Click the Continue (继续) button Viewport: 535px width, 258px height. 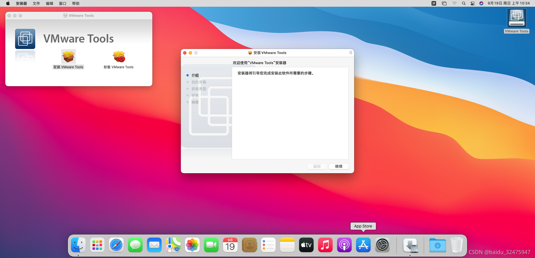(338, 166)
